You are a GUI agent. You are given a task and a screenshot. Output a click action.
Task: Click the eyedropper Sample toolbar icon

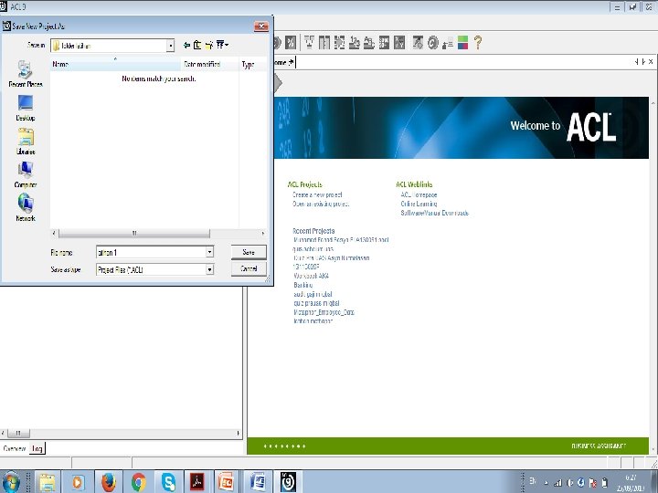418,42
